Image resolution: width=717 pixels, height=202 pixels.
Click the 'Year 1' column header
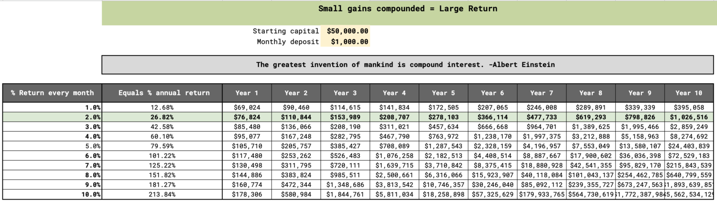tap(247, 93)
